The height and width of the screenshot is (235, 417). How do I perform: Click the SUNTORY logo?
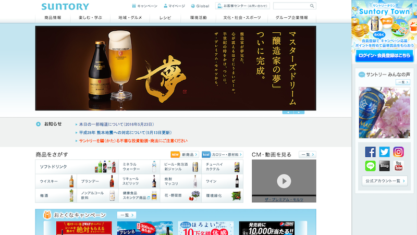[65, 6]
